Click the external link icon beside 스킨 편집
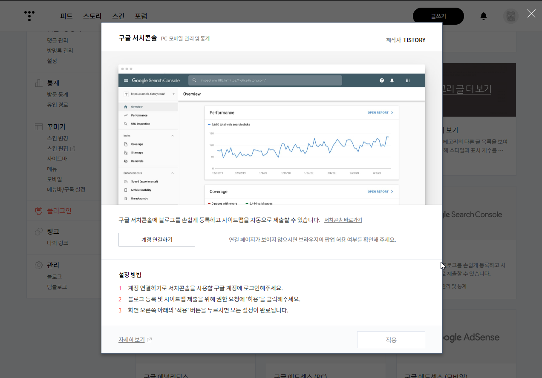This screenshot has width=542, height=378. coord(73,149)
